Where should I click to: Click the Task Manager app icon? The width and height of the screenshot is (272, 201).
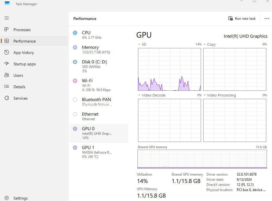(7, 3)
